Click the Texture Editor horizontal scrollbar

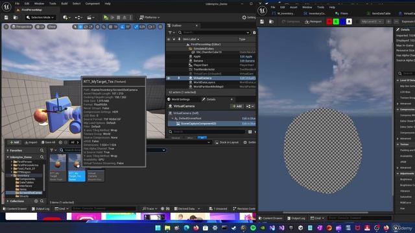coord(326,212)
